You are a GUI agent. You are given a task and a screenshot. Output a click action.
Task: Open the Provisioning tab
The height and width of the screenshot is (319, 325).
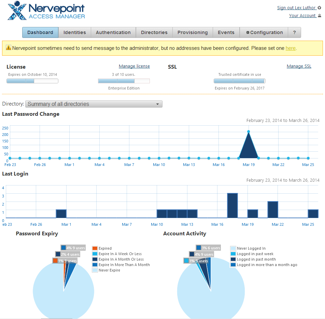click(x=193, y=32)
